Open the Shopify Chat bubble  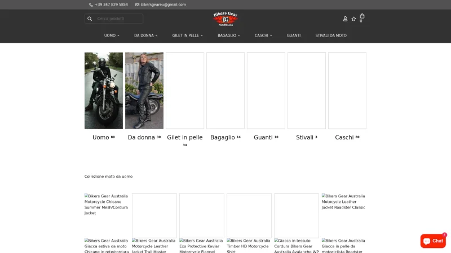tap(433, 241)
